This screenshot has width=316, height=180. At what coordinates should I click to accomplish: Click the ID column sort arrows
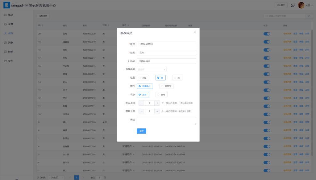point(43,25)
